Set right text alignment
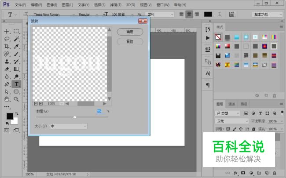Screen dimensions: 286x178 click(197, 14)
